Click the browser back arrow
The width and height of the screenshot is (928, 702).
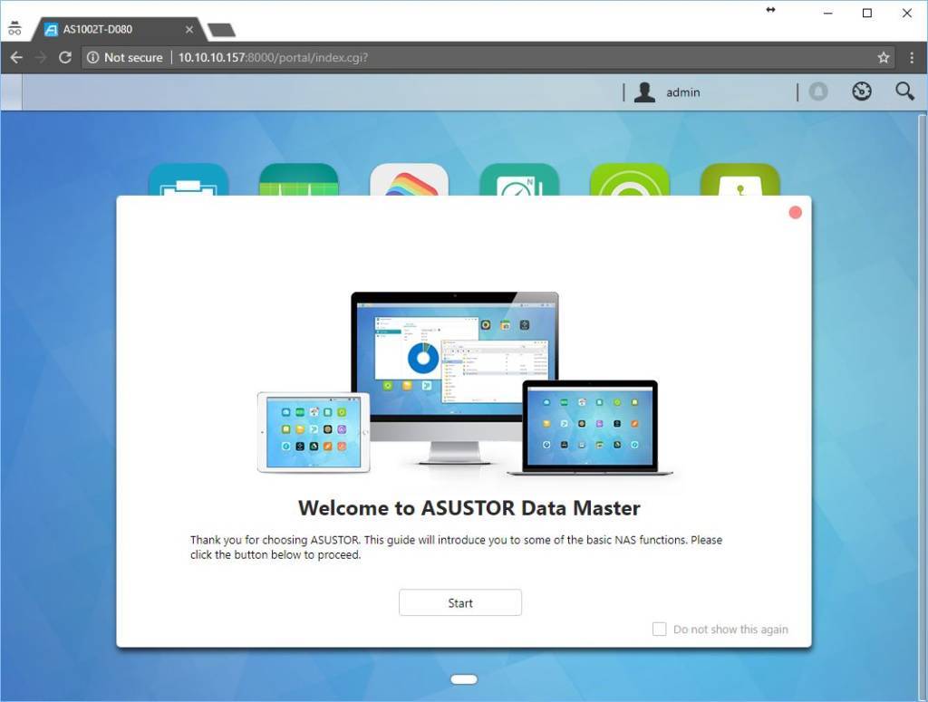(16, 57)
